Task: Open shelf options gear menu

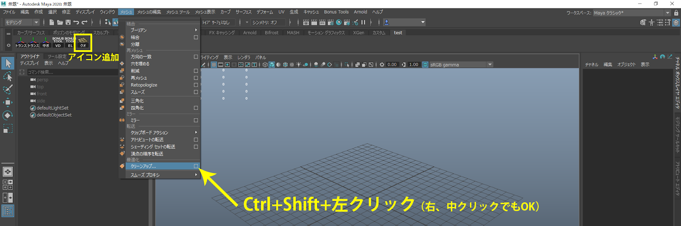Action: (8, 45)
